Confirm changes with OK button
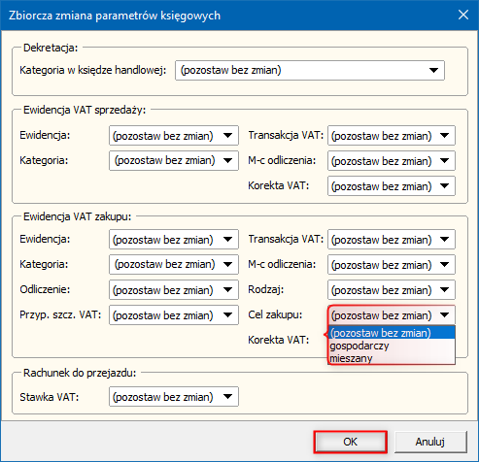This screenshot has height=462, width=479. pyautogui.click(x=350, y=442)
